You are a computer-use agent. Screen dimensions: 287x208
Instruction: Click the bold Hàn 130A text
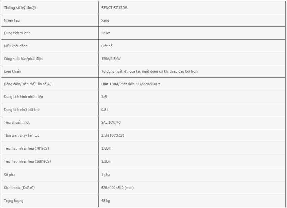pyautogui.click(x=110, y=84)
